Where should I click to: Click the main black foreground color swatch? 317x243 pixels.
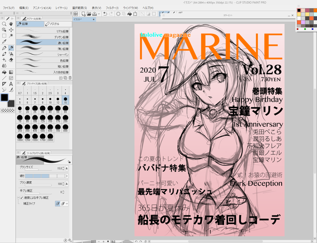click(4, 97)
